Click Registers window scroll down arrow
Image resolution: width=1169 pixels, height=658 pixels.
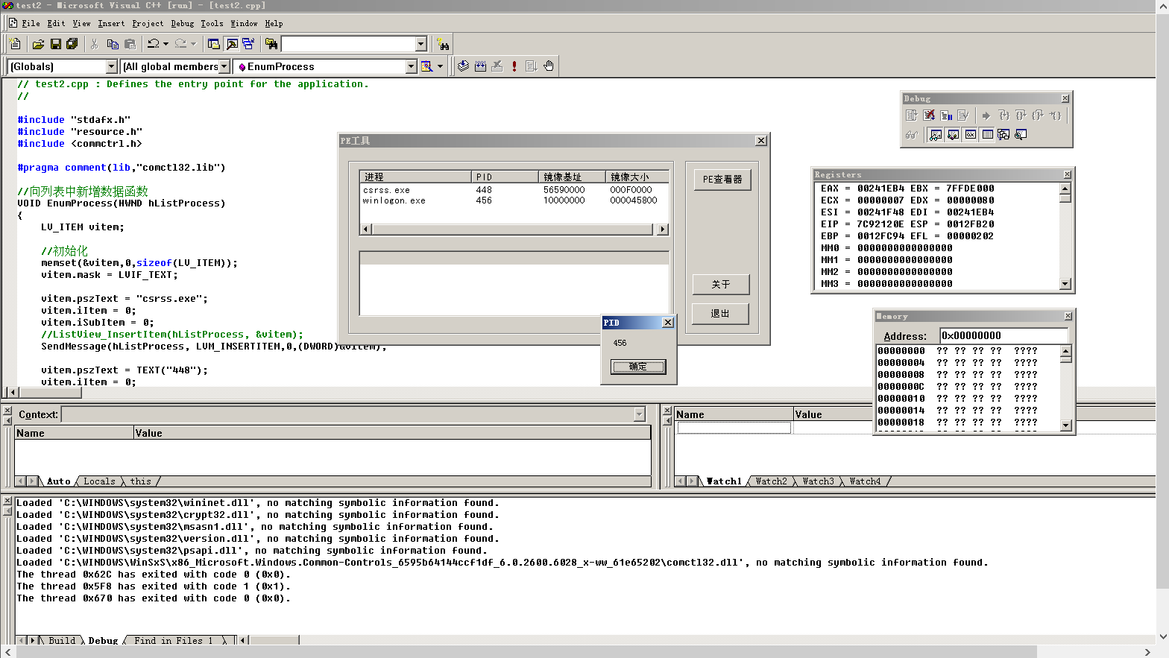tap(1065, 284)
